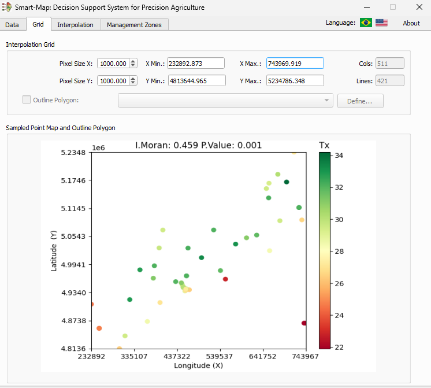Enable the Outline Polygon checkbox

(x=27, y=99)
